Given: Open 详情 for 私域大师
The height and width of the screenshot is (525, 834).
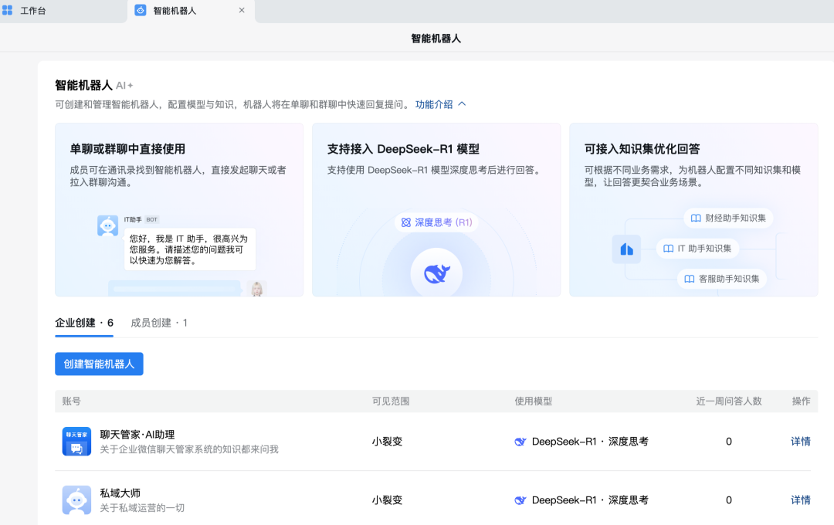Looking at the screenshot, I should click(800, 500).
